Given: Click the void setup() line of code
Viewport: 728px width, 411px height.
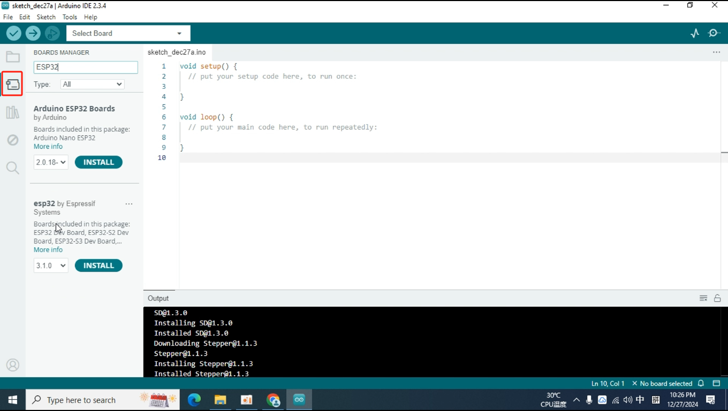Looking at the screenshot, I should [208, 66].
